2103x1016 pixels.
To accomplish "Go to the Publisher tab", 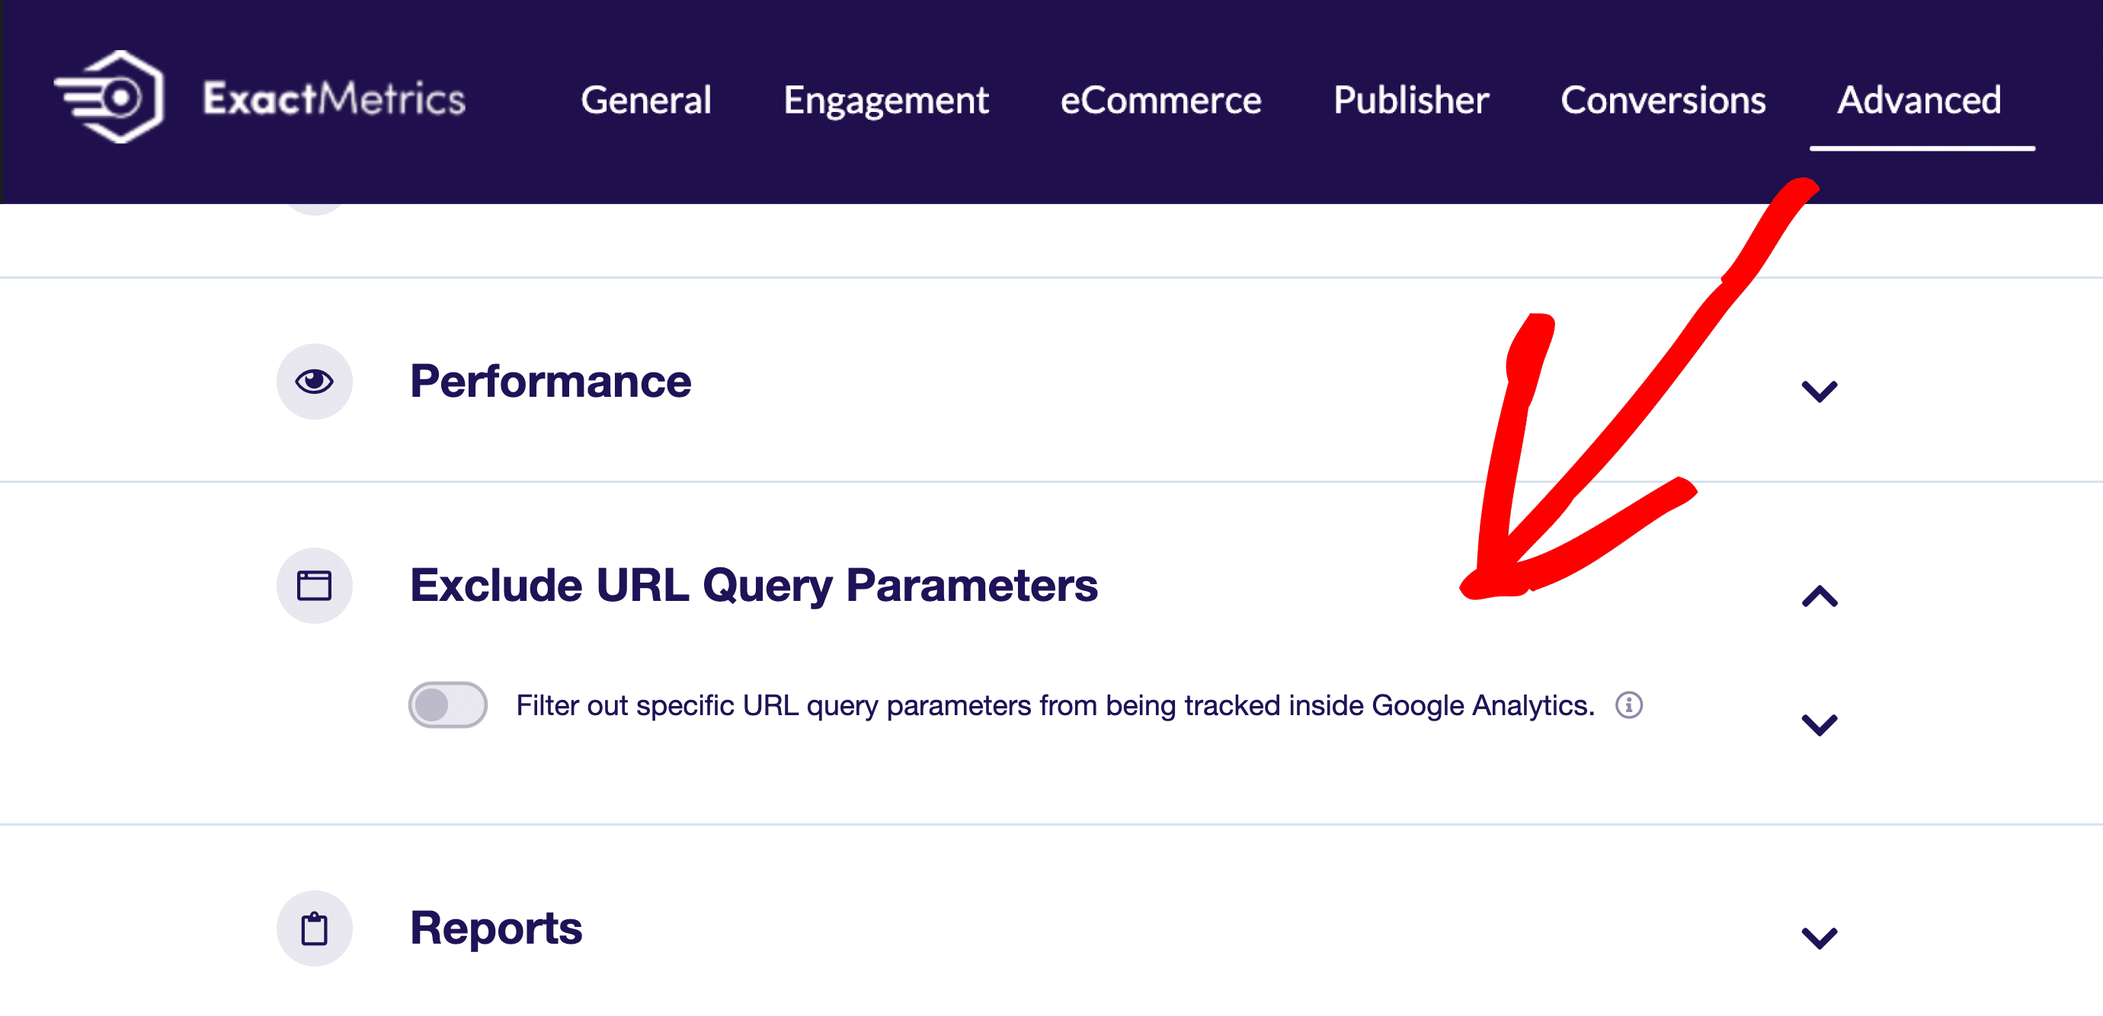I will [x=1410, y=100].
